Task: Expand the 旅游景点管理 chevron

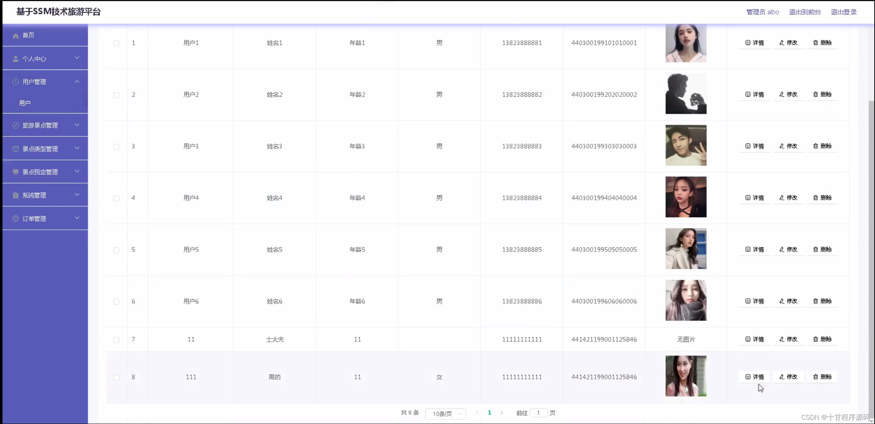Action: (77, 125)
